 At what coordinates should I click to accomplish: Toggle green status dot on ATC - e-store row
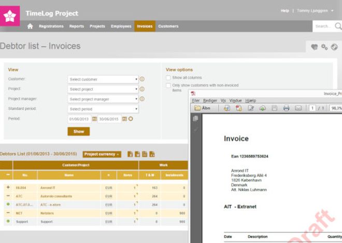click(x=8, y=204)
